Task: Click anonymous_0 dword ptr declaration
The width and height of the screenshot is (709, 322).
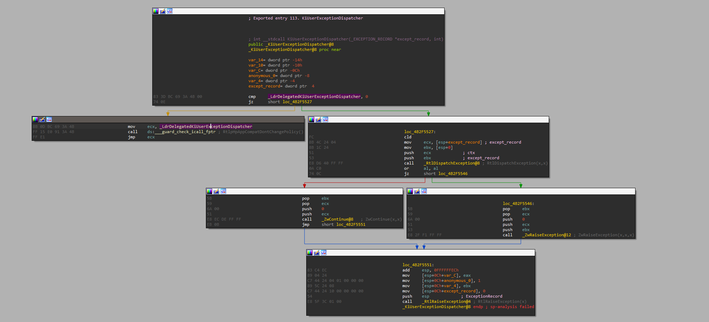Action: (279, 76)
